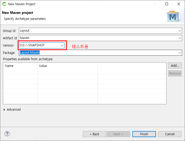Viewport: 185px width, 141px height.
Task: Click the Add... property button
Action: [175, 65]
